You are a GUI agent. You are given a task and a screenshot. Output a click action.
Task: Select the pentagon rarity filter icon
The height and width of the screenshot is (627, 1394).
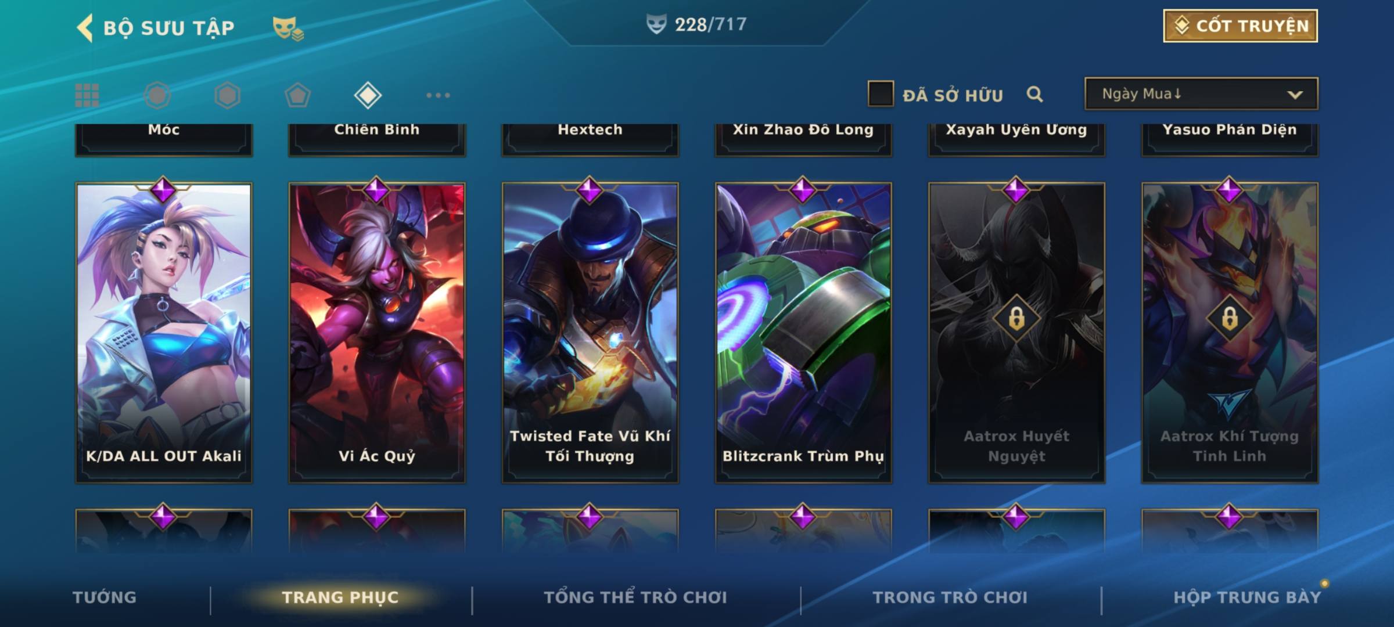tap(297, 95)
